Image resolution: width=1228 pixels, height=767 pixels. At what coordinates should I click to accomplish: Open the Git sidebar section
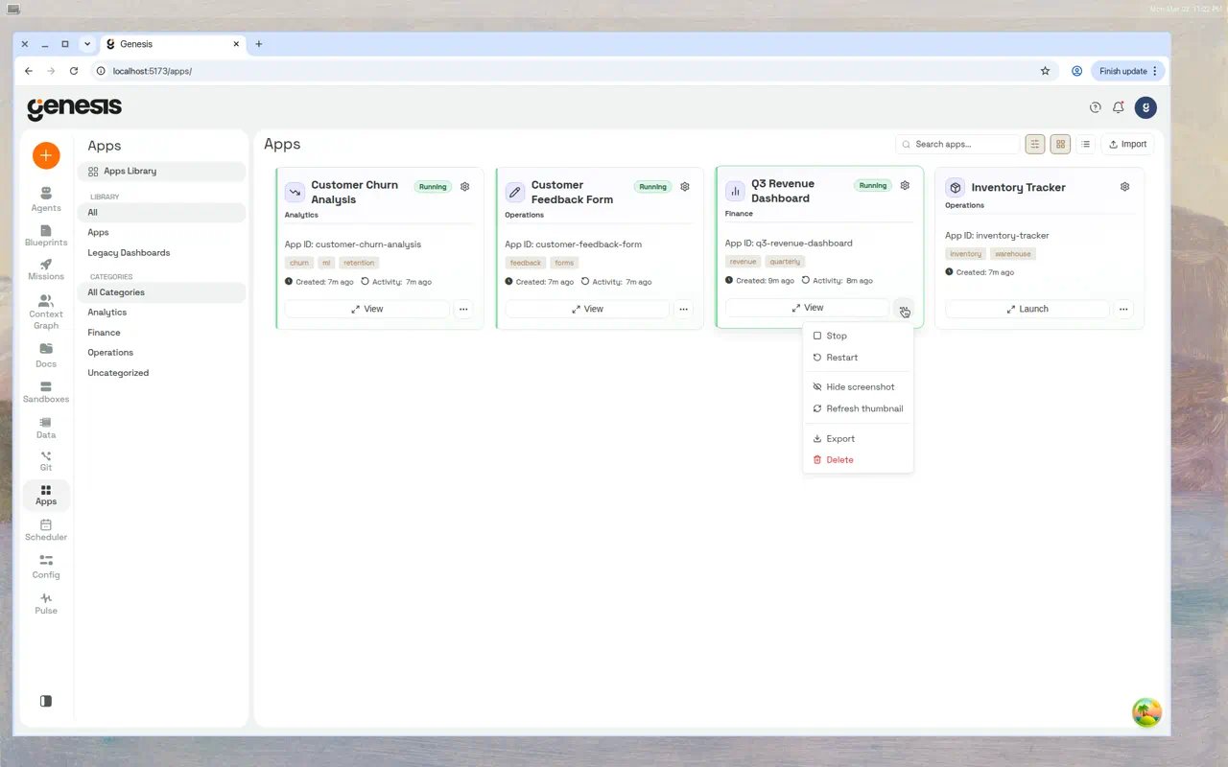[x=46, y=461]
